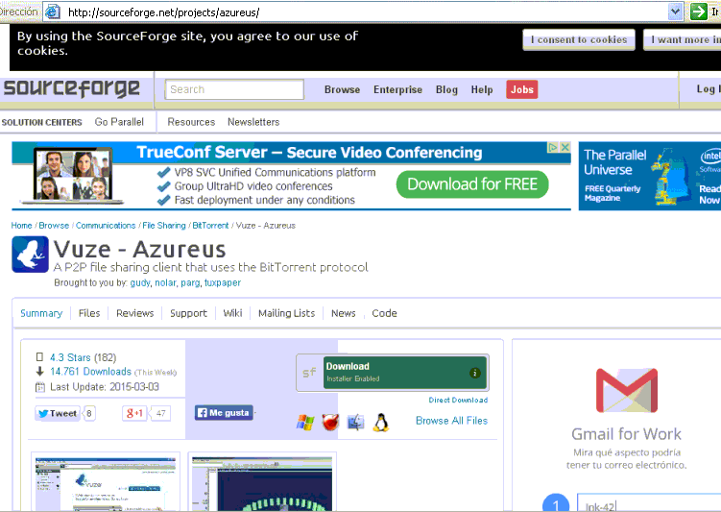
Task: Click the Browse All Files link
Action: (x=451, y=421)
